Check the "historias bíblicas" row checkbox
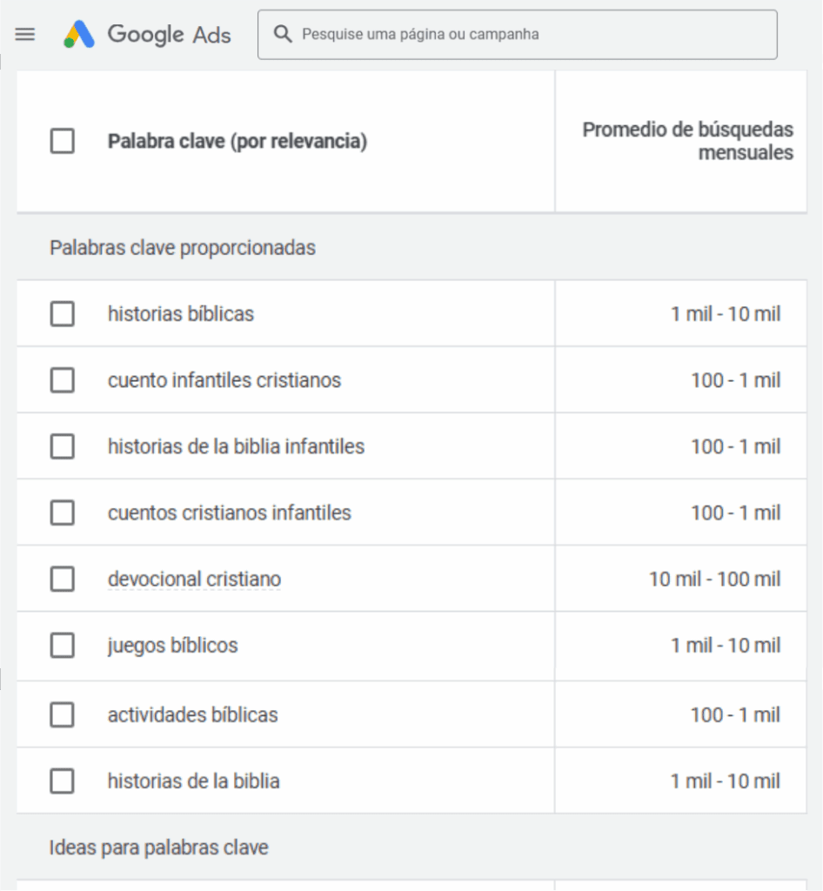Image resolution: width=823 pixels, height=891 pixels. [63, 313]
